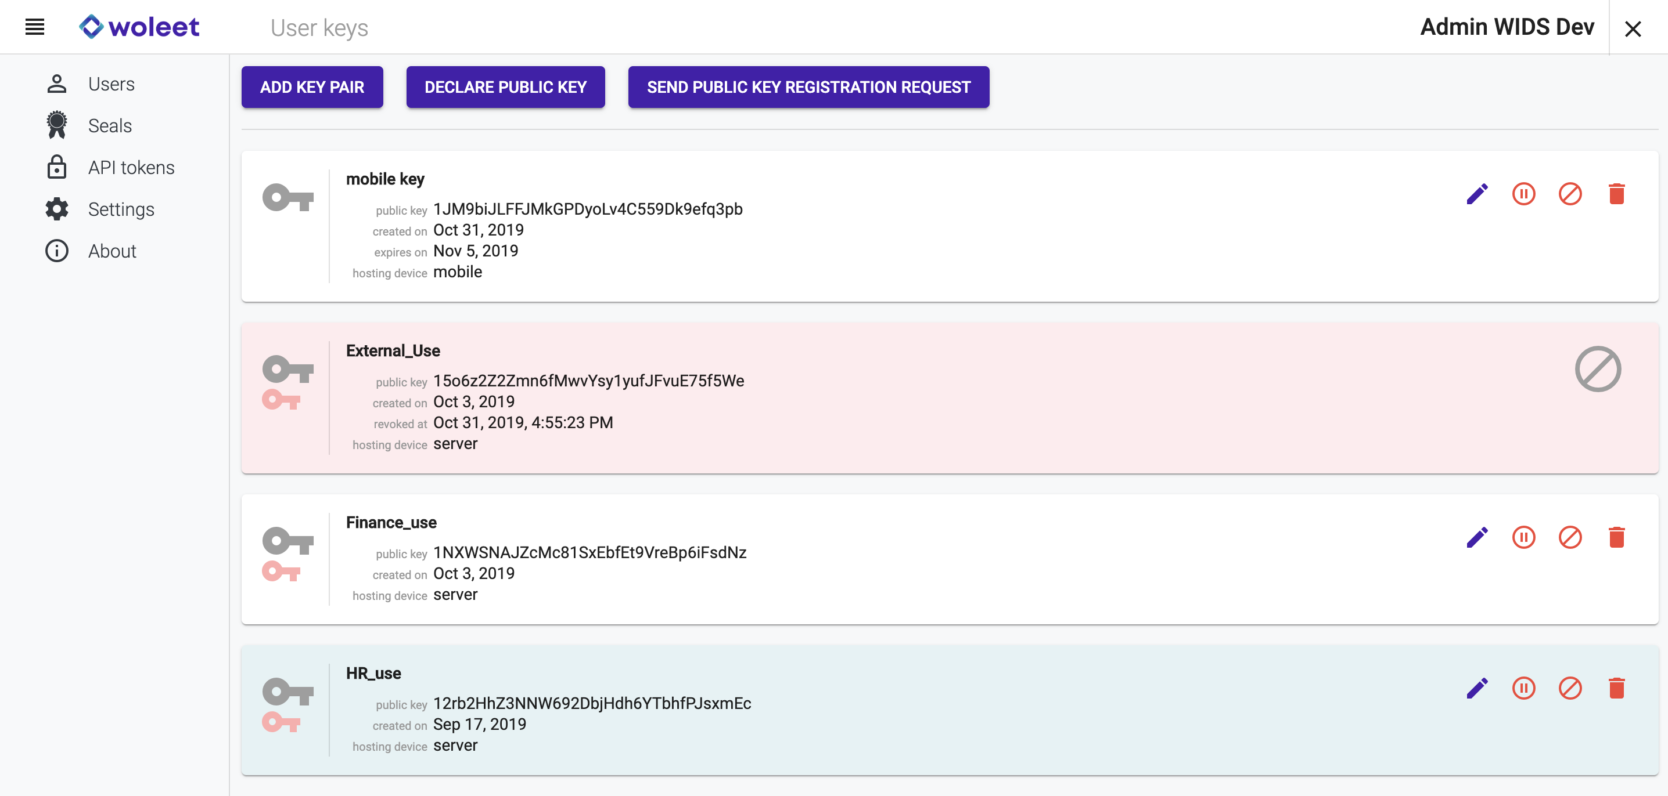The width and height of the screenshot is (1668, 796).
Task: Revoke the HR_use key
Action: pos(1570,688)
